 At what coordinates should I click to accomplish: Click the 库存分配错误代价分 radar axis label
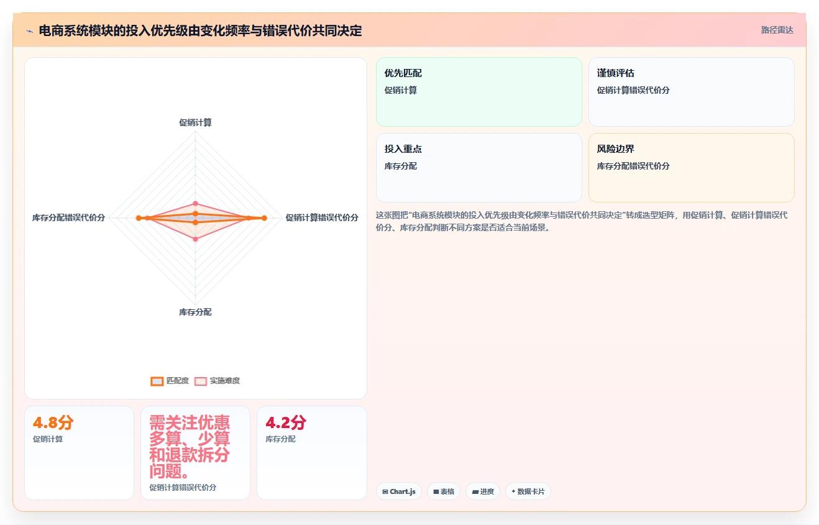click(69, 217)
